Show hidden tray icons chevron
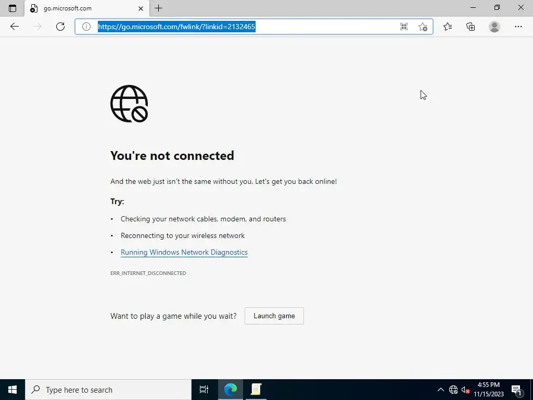This screenshot has width=533, height=400. (x=440, y=390)
